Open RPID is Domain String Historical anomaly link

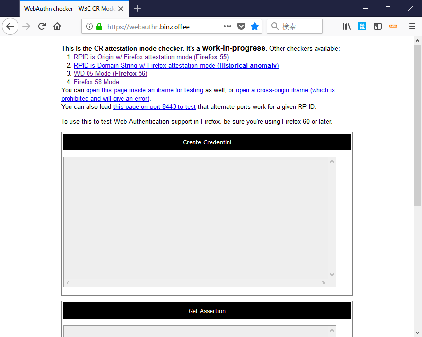coord(176,66)
